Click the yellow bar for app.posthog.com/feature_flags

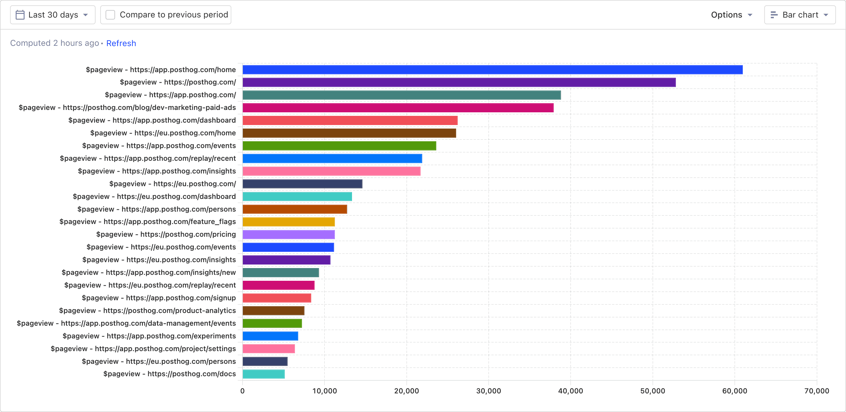coord(289,222)
